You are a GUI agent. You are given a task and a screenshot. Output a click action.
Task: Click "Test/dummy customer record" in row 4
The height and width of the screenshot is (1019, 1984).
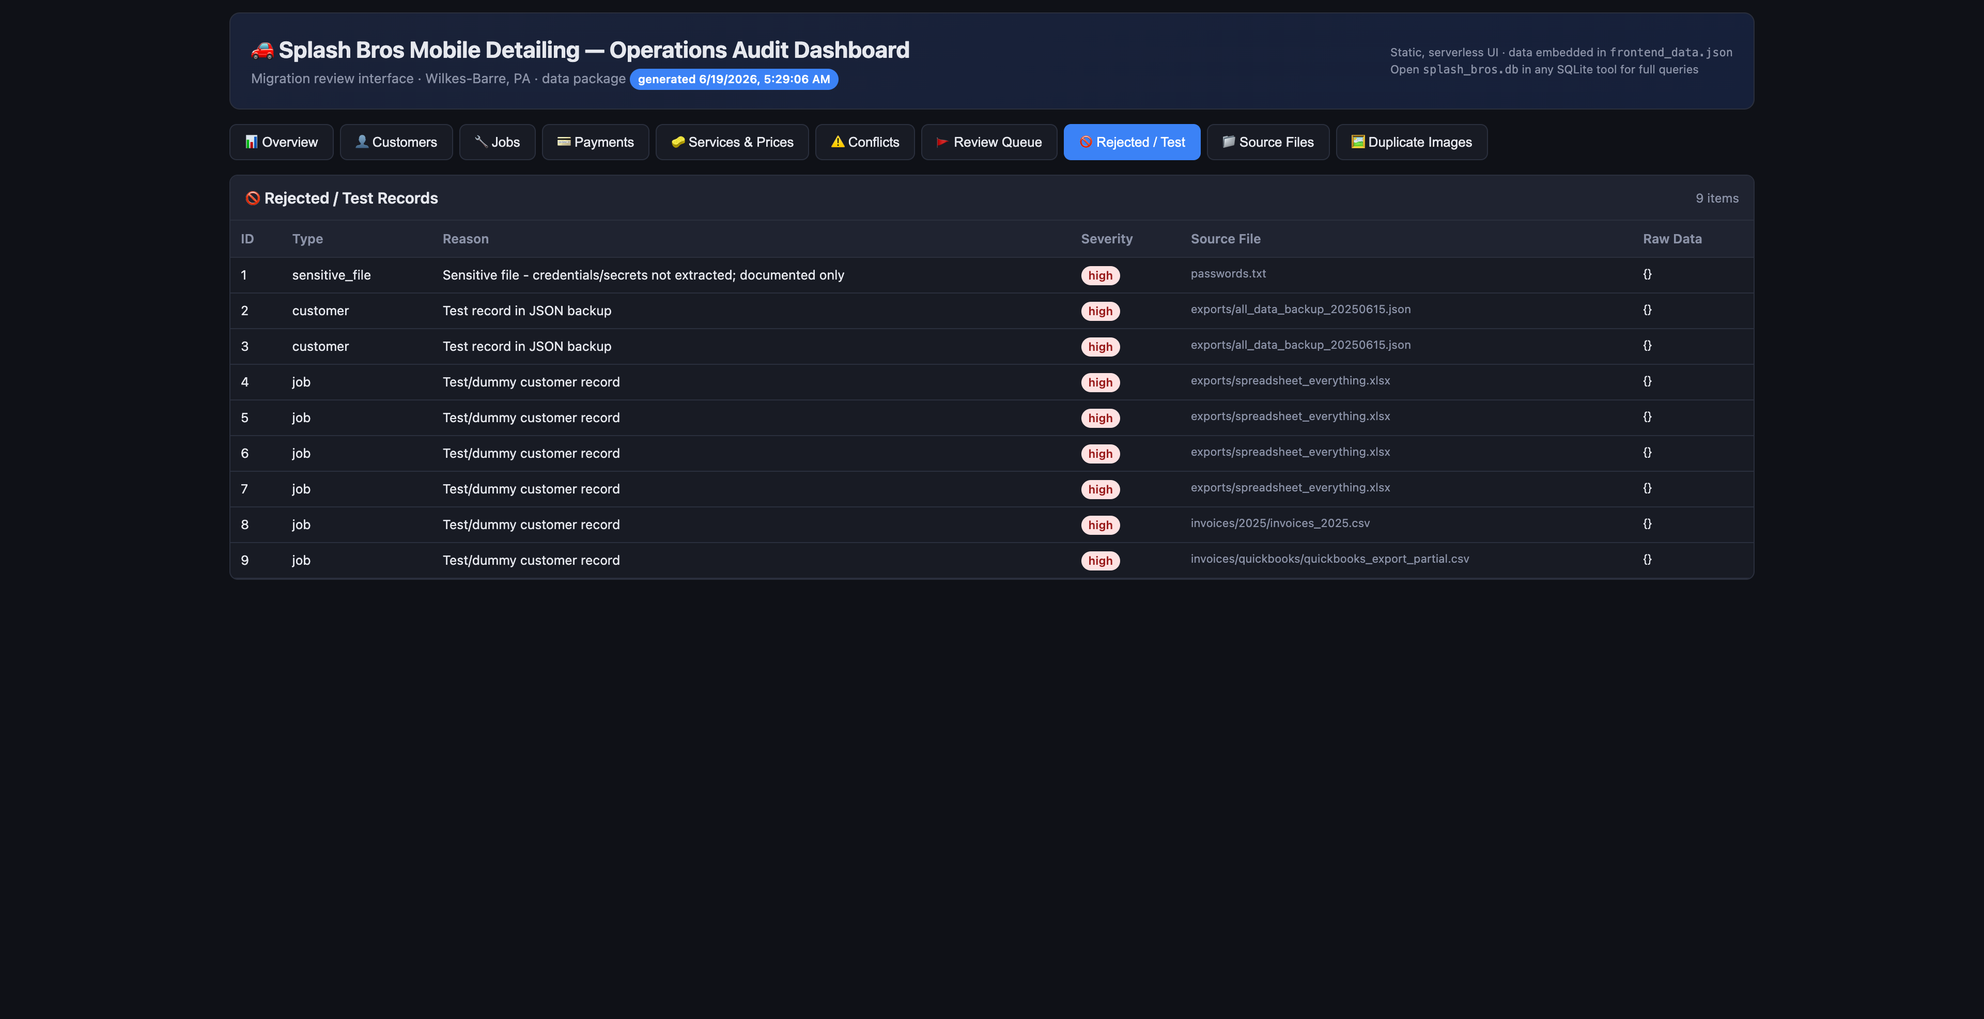click(531, 382)
